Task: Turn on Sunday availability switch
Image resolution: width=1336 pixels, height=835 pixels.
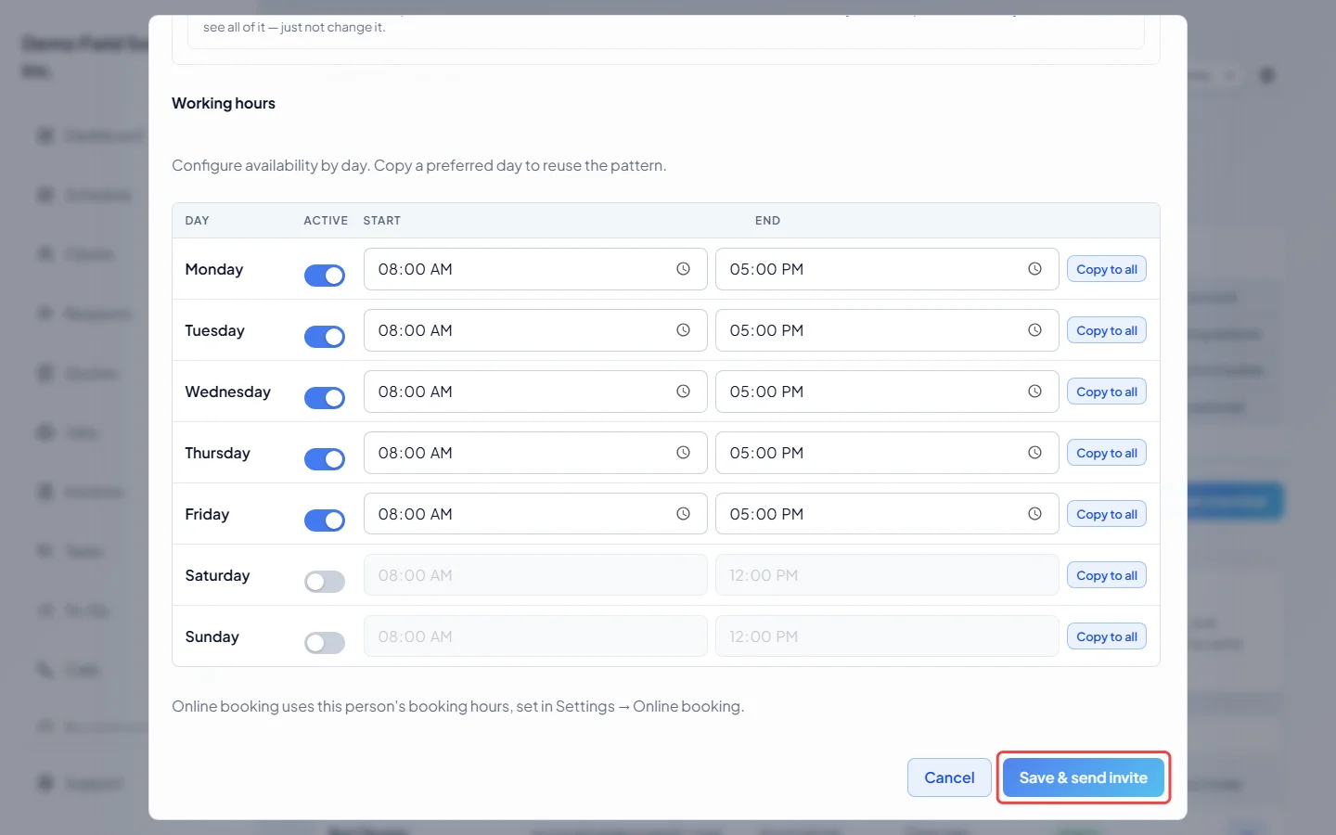Action: (325, 643)
